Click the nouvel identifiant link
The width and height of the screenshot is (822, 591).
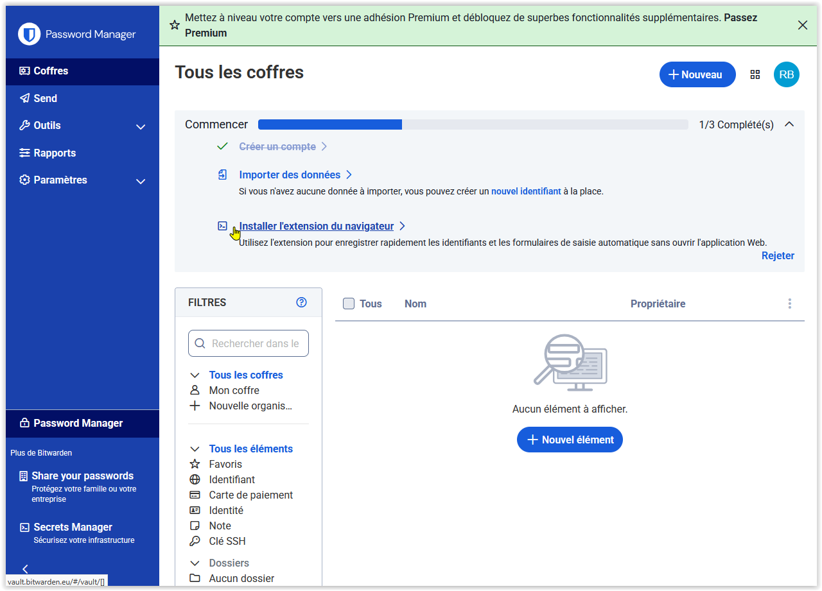[526, 191]
